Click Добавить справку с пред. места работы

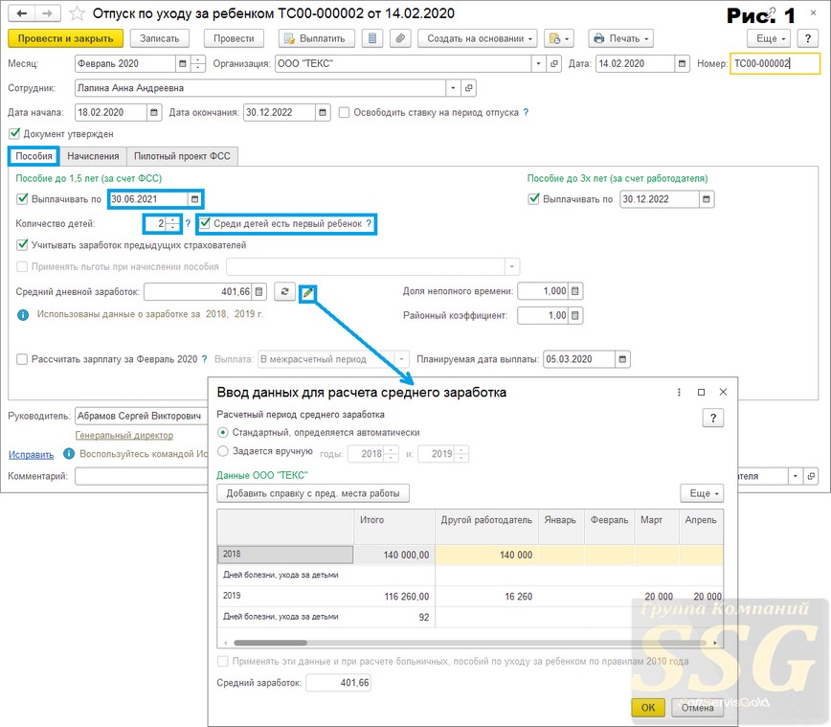click(313, 493)
